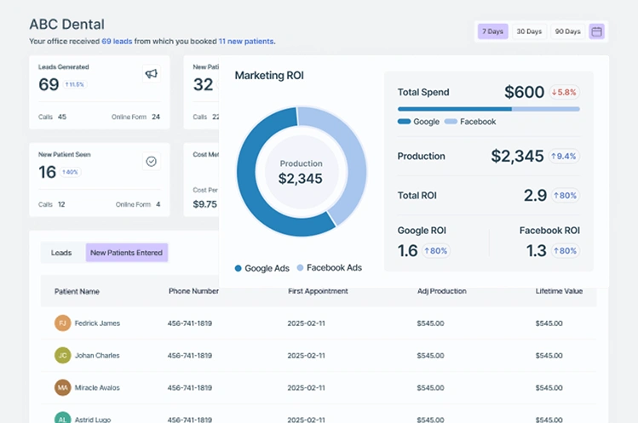
Task: Open the 11 new patients link
Action: pyautogui.click(x=245, y=41)
